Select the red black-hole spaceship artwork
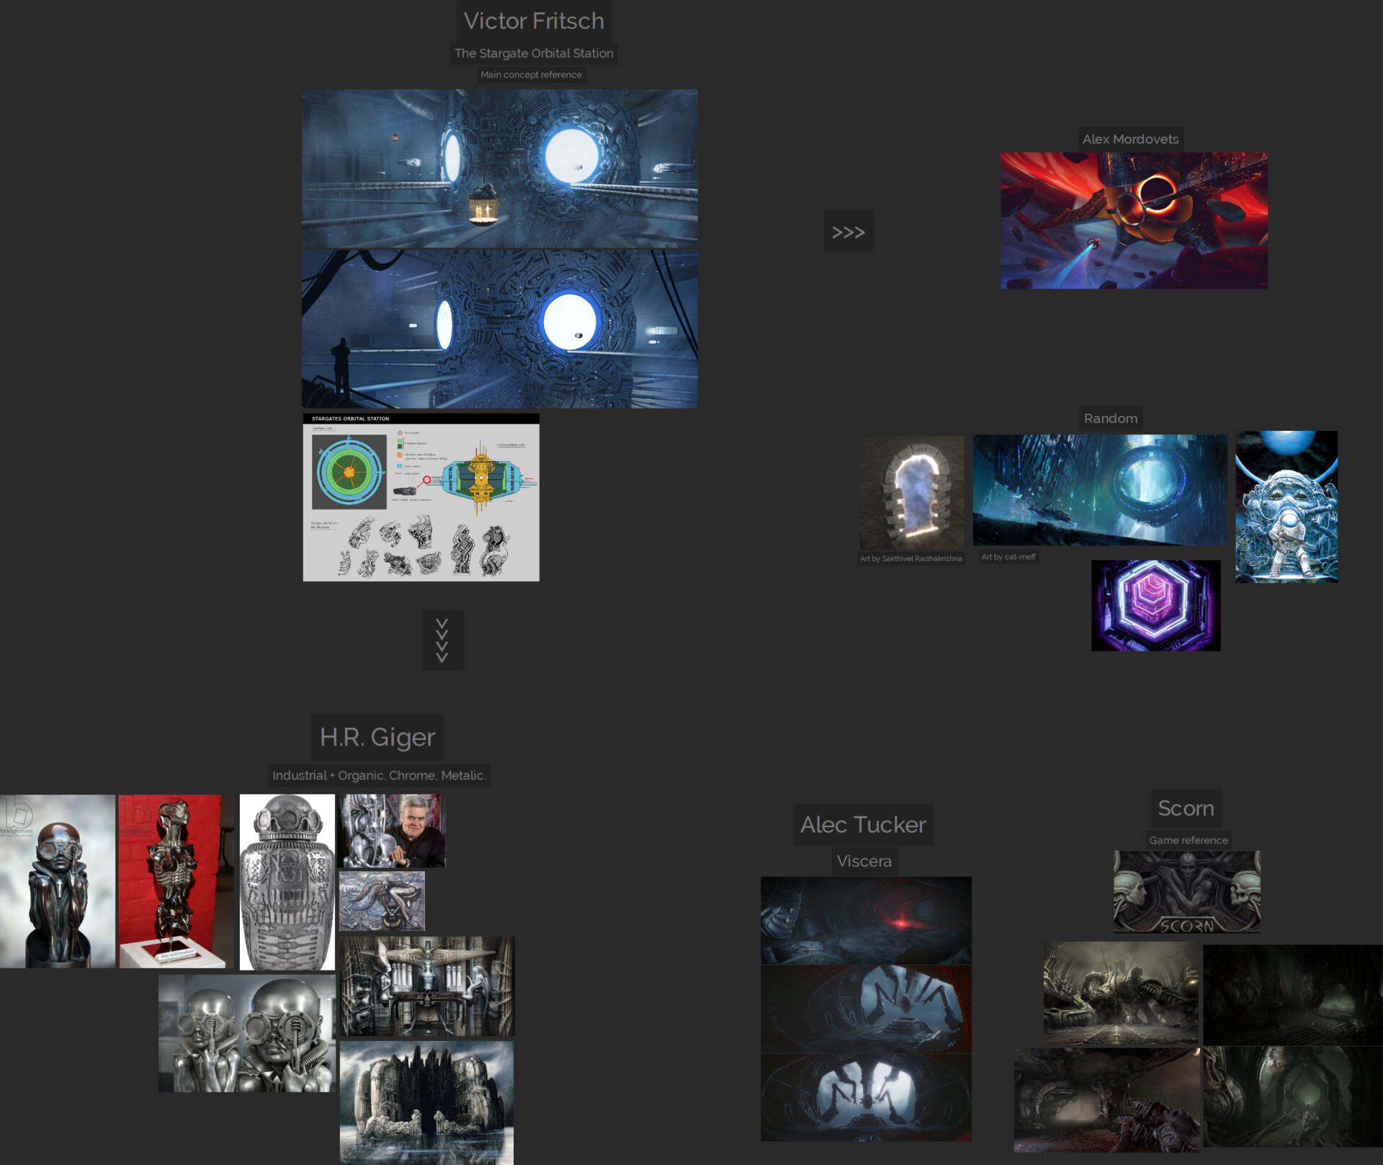 coord(1134,220)
